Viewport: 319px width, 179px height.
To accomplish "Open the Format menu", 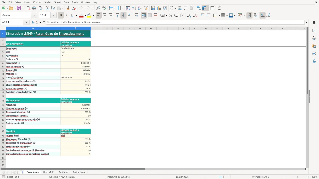I will click(37, 2).
